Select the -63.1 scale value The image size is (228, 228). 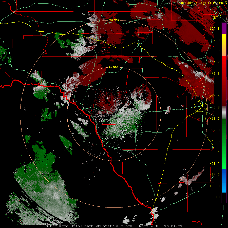click(x=215, y=152)
